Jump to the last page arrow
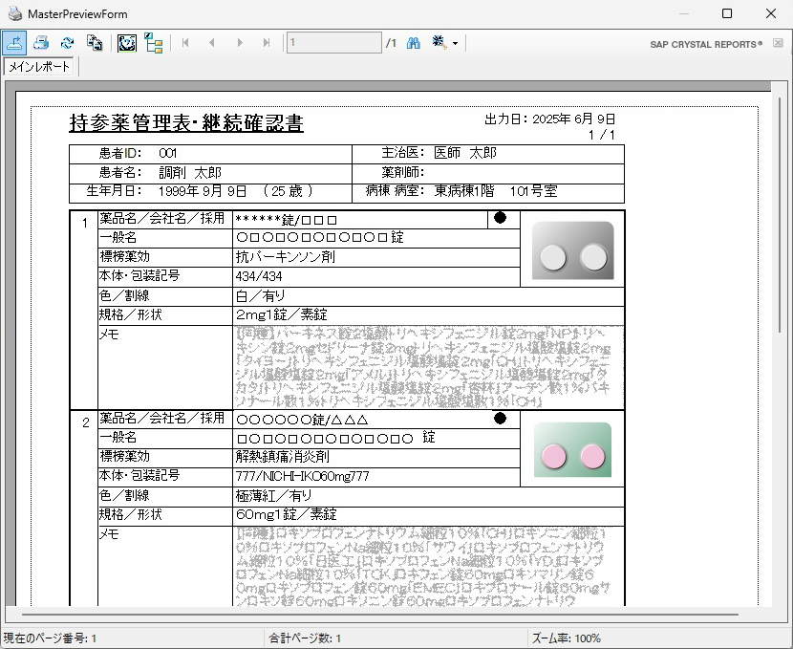 tap(267, 43)
